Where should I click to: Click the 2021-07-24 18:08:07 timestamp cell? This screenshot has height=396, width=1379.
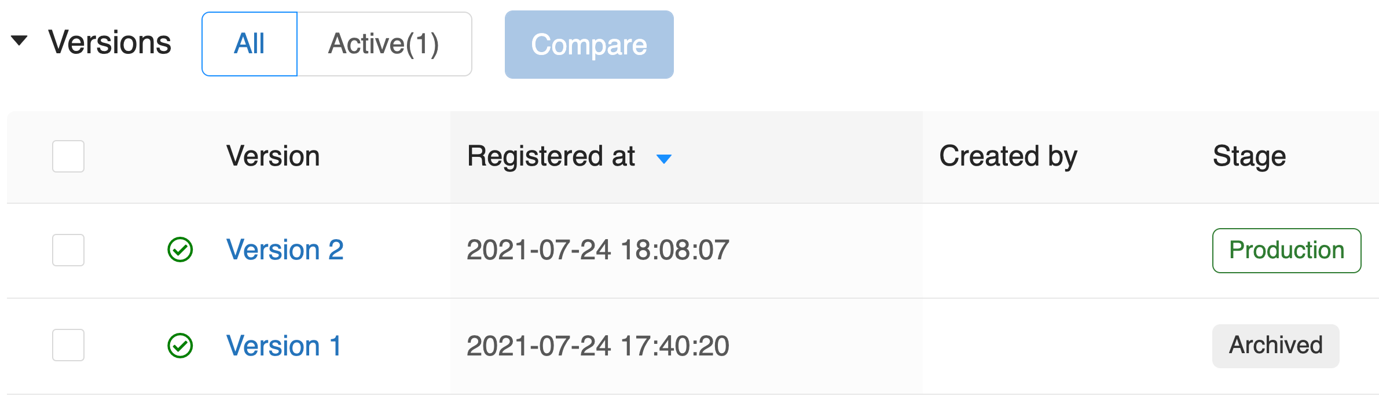597,250
